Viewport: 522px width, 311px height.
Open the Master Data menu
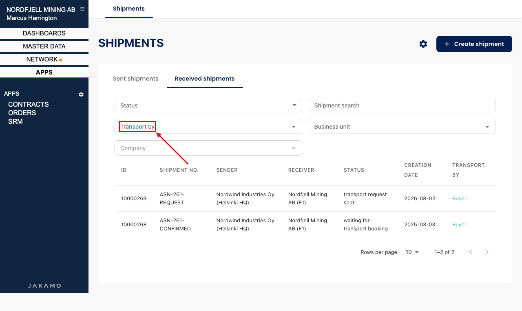(x=44, y=46)
